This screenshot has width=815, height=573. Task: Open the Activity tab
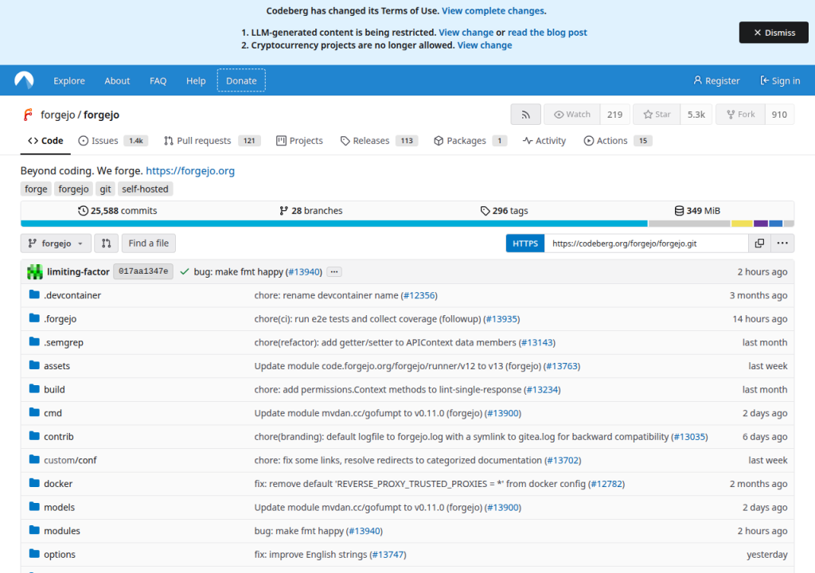tap(544, 141)
